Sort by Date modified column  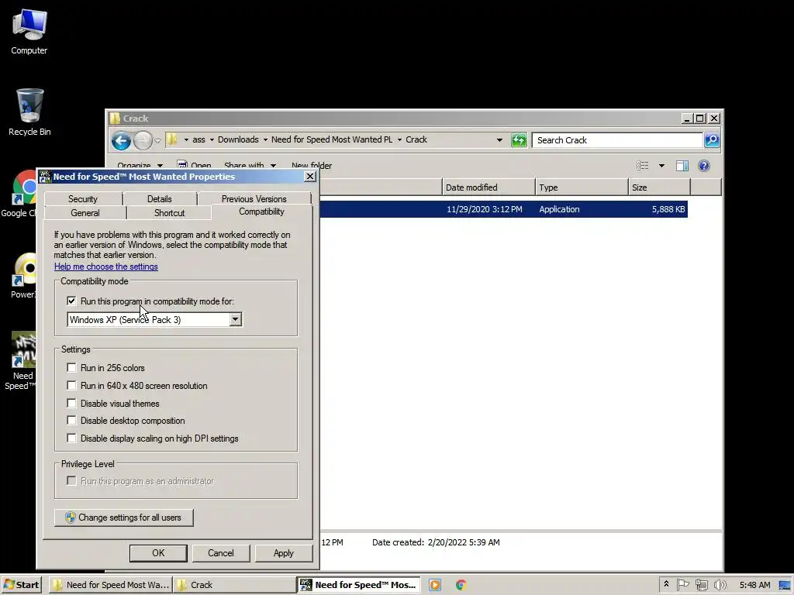(488, 187)
